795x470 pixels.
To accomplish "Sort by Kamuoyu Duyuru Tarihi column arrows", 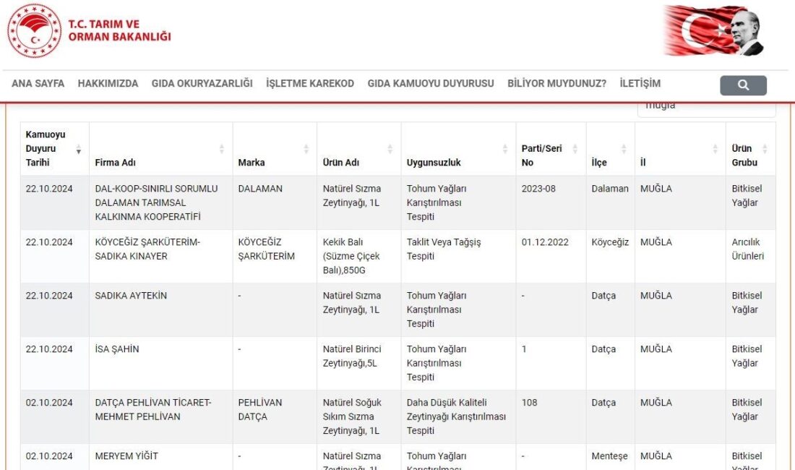I will (x=79, y=149).
